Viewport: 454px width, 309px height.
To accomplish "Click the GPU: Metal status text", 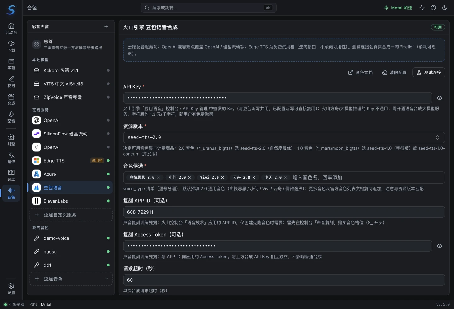I will click(41, 305).
